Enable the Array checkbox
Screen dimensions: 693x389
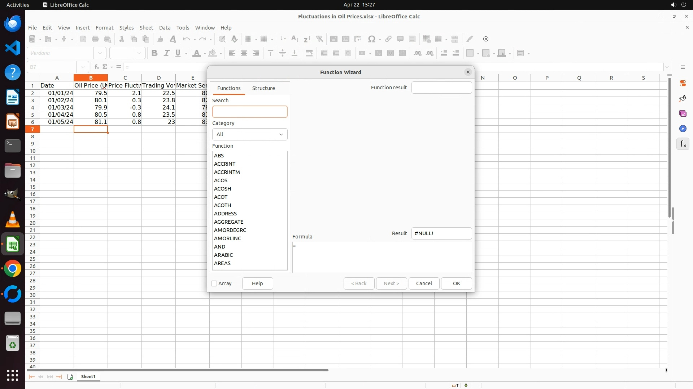(214, 283)
